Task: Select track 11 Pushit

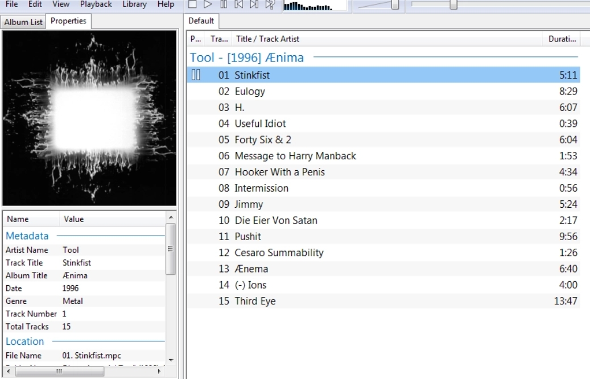Action: (384, 237)
